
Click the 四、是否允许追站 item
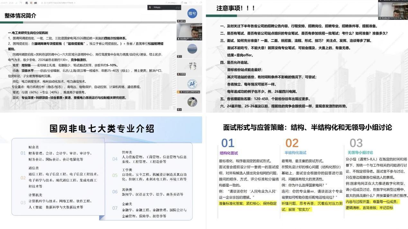[x=234, y=63]
